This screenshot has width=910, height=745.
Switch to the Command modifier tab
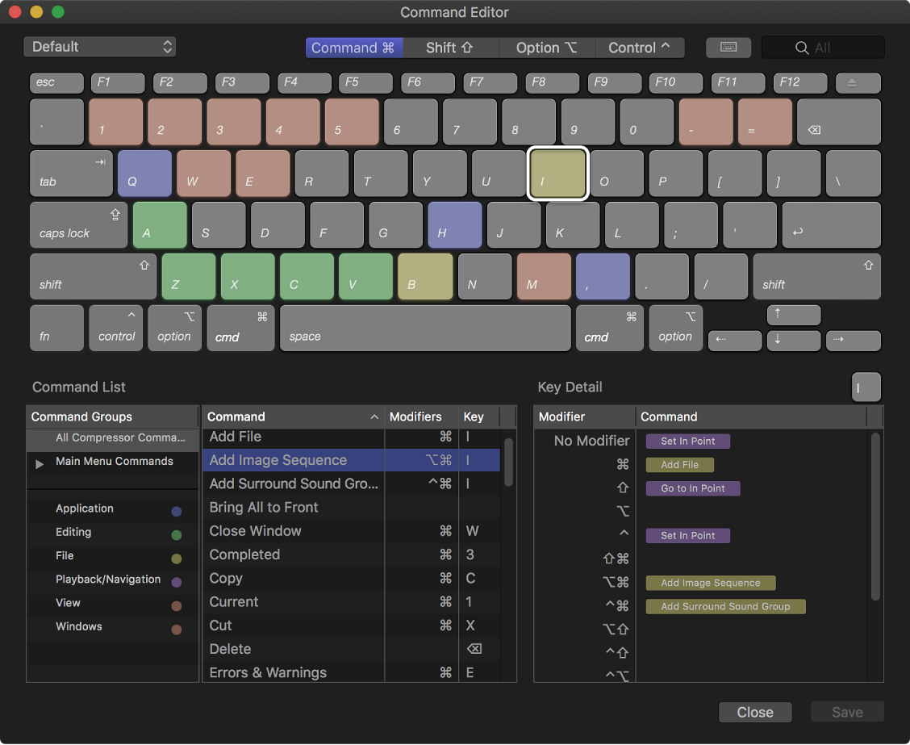pyautogui.click(x=354, y=48)
